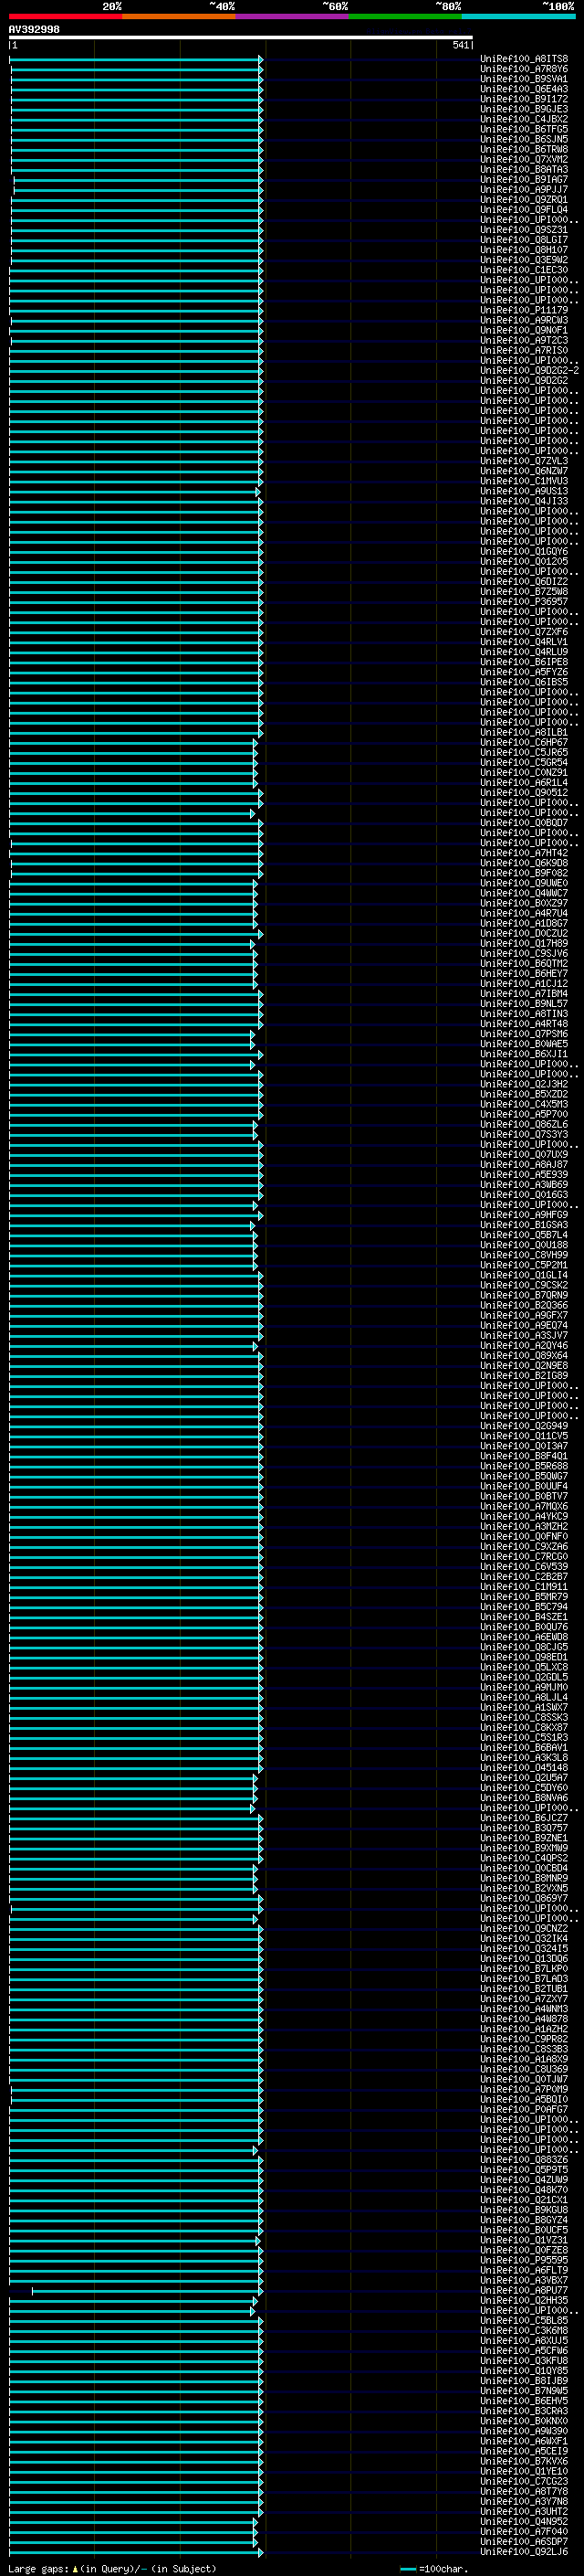
Task: Select hit label UniRef100_C1MVU3
Action: click(x=524, y=481)
